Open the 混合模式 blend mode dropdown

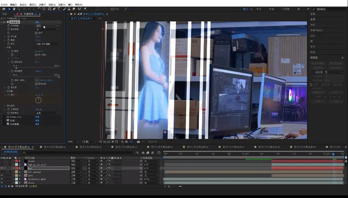click(47, 113)
